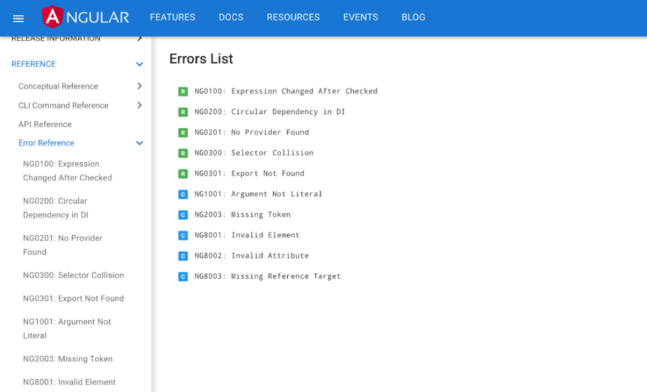This screenshot has height=392, width=647.
Task: Open NG0301 Export Not Found link in errors list
Action: (x=249, y=174)
